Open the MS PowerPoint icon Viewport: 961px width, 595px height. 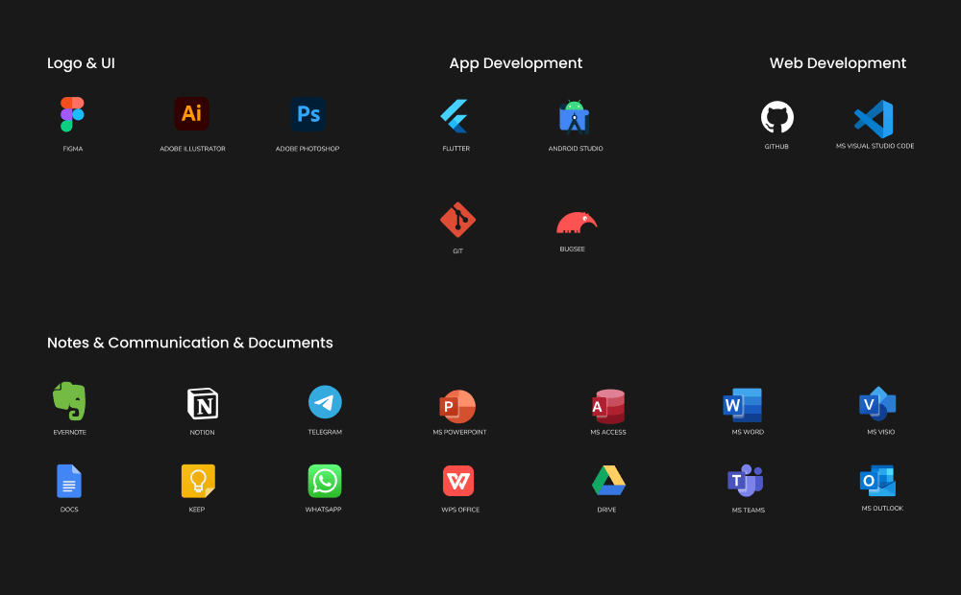pyautogui.click(x=458, y=406)
